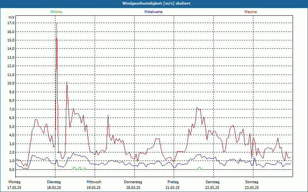The image size is (308, 192).
Task: Select the green "Minima" legend label
Action: coord(56,12)
